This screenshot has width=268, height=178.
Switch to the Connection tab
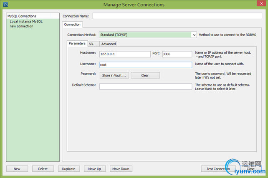72,25
